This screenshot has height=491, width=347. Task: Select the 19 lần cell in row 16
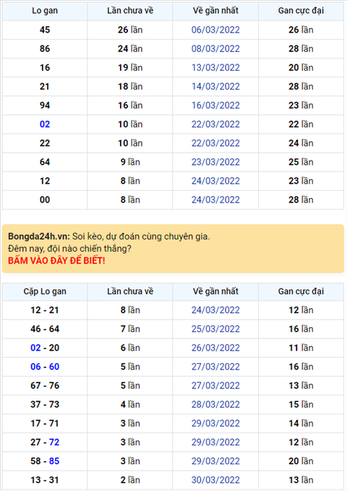point(130,67)
